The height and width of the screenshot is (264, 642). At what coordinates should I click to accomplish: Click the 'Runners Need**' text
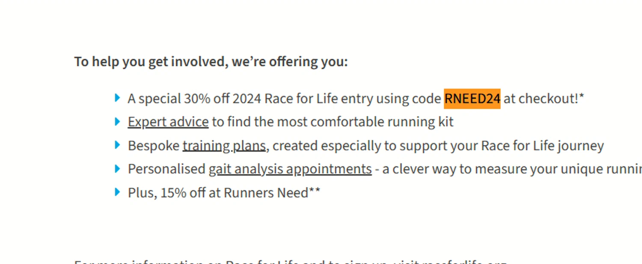tap(272, 193)
